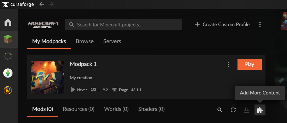Click Create Custom Profile
287x123 pixels.
222,25
